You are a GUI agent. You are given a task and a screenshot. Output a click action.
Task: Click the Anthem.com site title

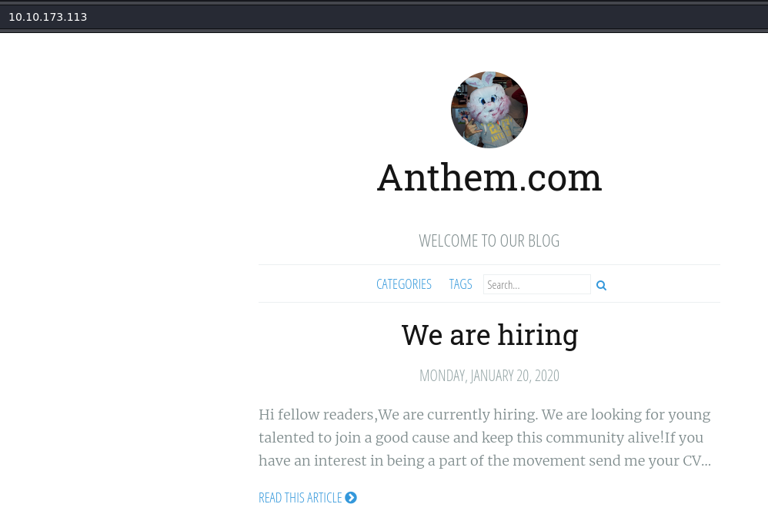click(489, 177)
